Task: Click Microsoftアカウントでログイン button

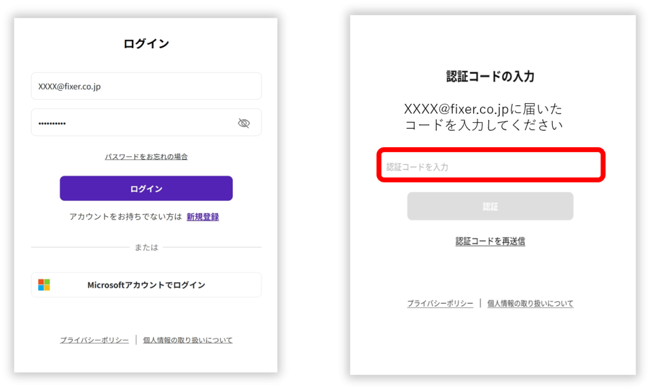Action: [146, 285]
